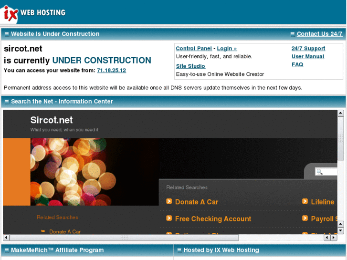Click the MakeMeRich Affiliate Program header icon
The image size is (347, 260).
7,250
